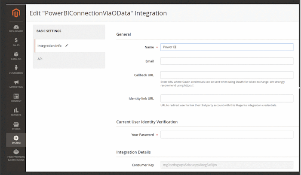301x175 pixels.
Task: Click into the Callback URL field
Action: 227,75
